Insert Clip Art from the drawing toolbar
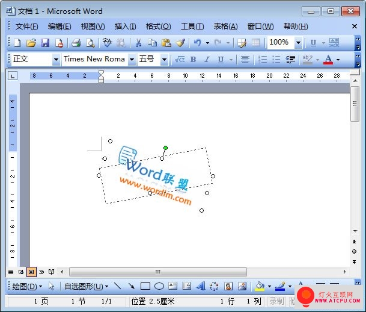 click(228, 286)
